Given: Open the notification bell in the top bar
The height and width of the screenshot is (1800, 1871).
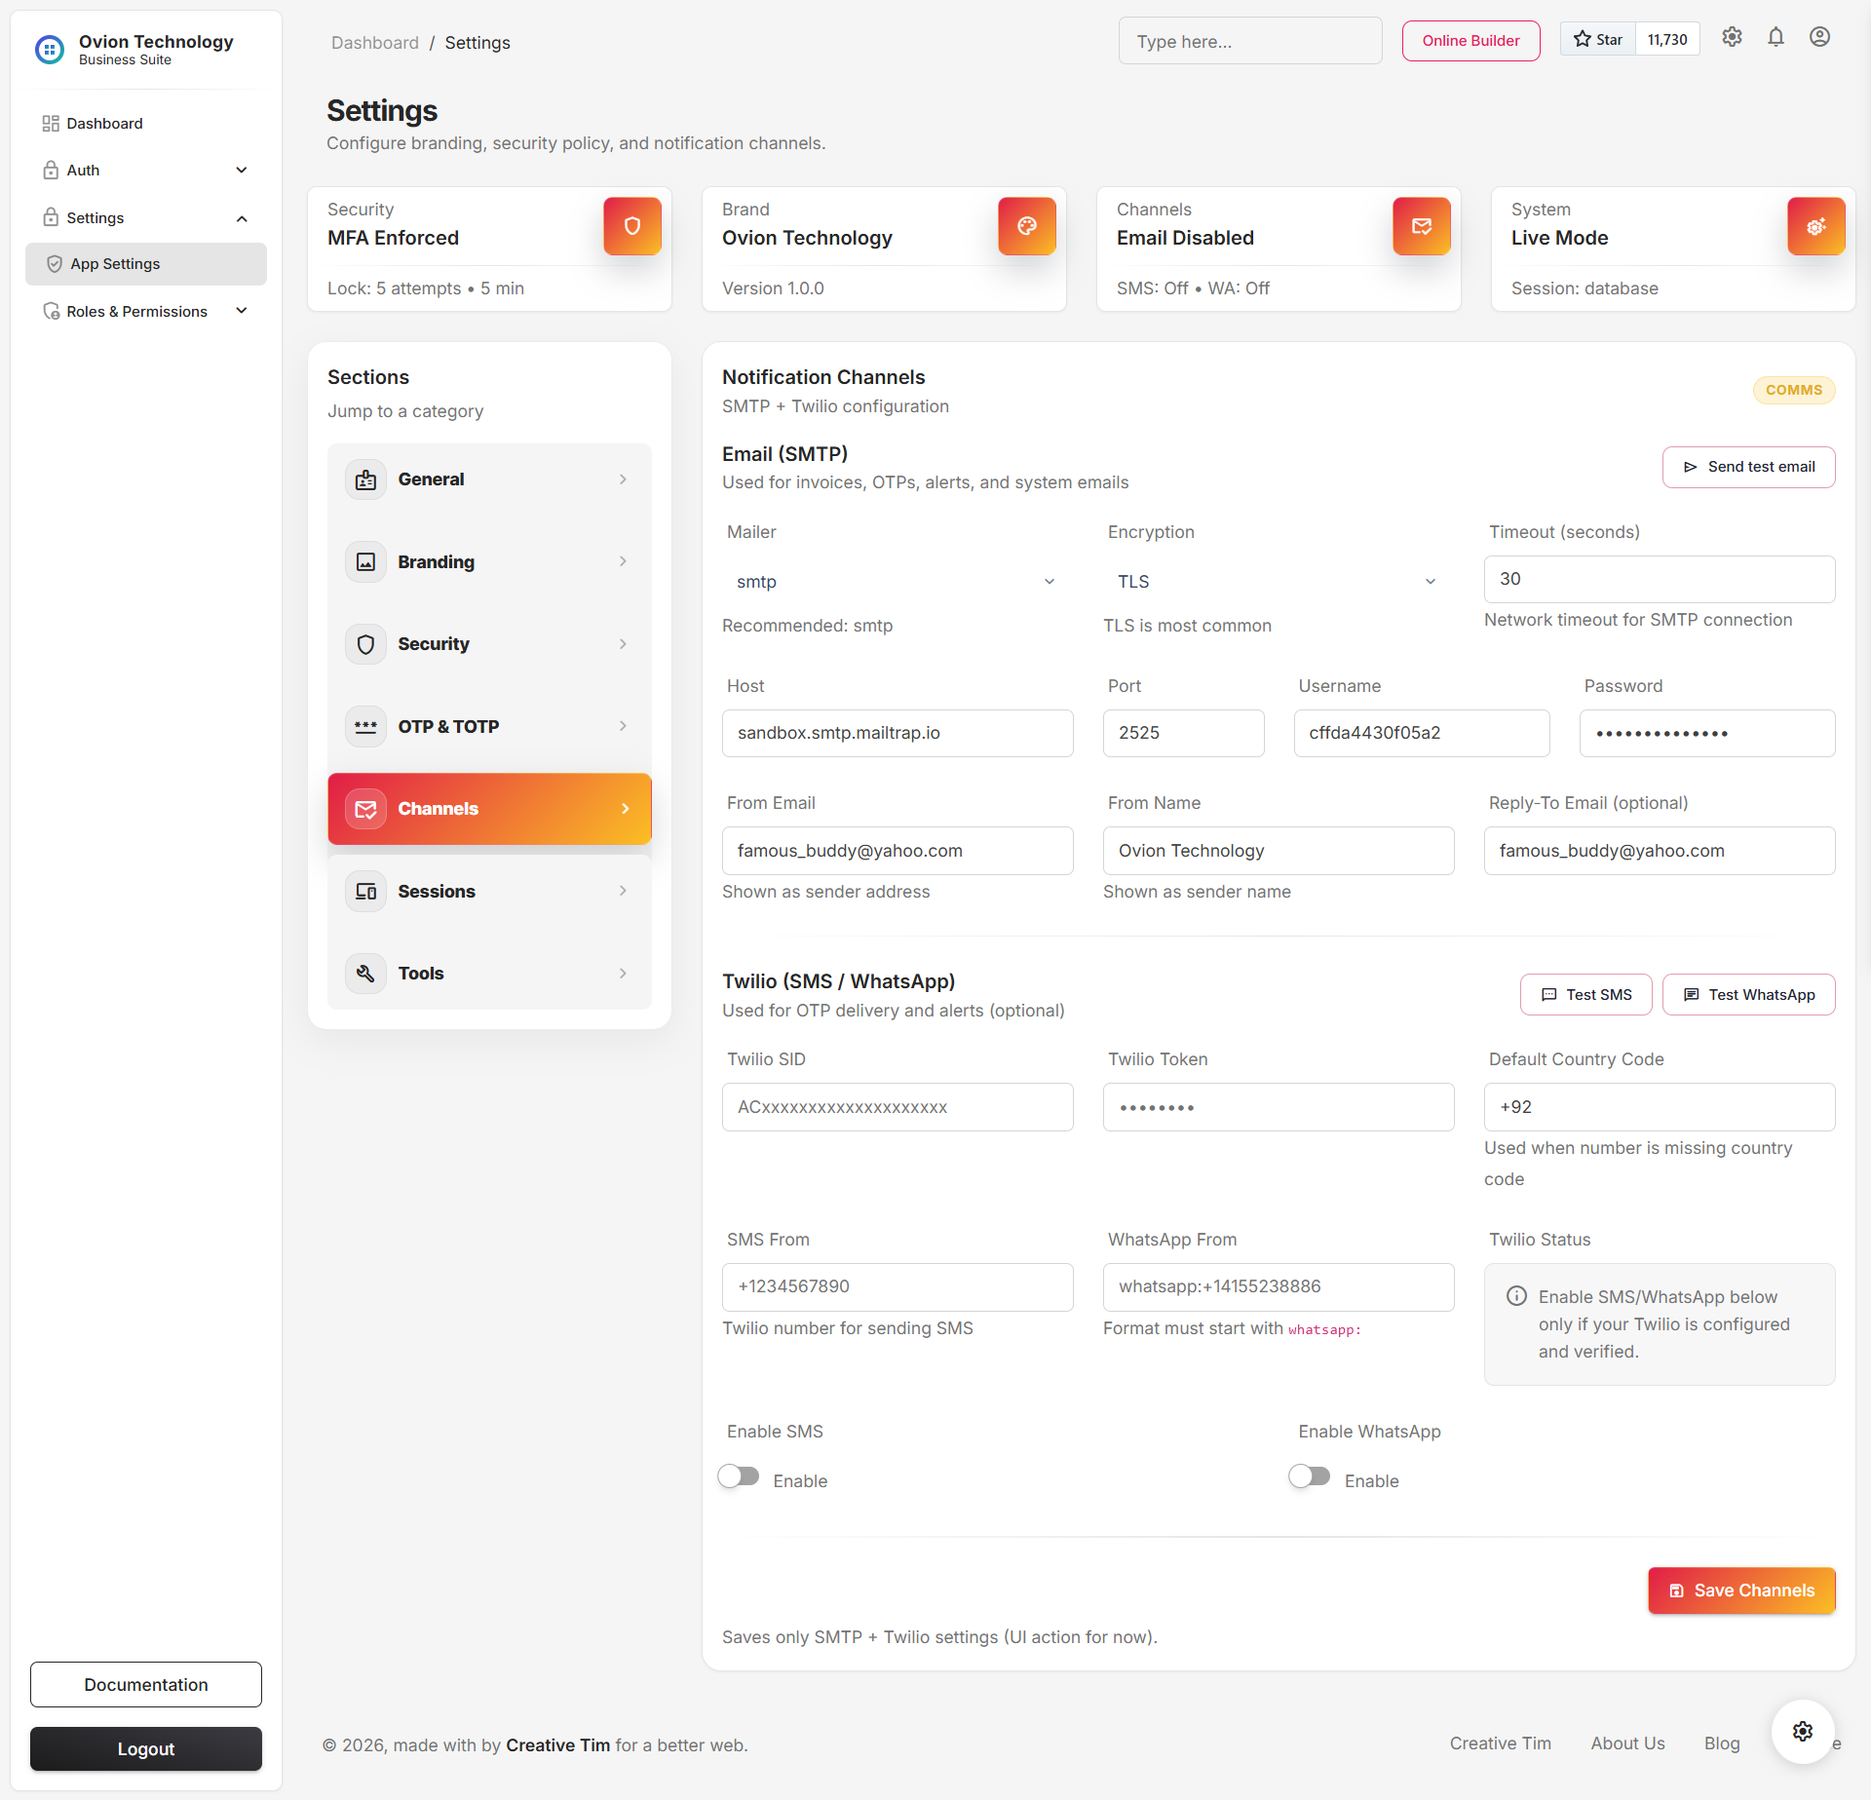Looking at the screenshot, I should [1776, 36].
